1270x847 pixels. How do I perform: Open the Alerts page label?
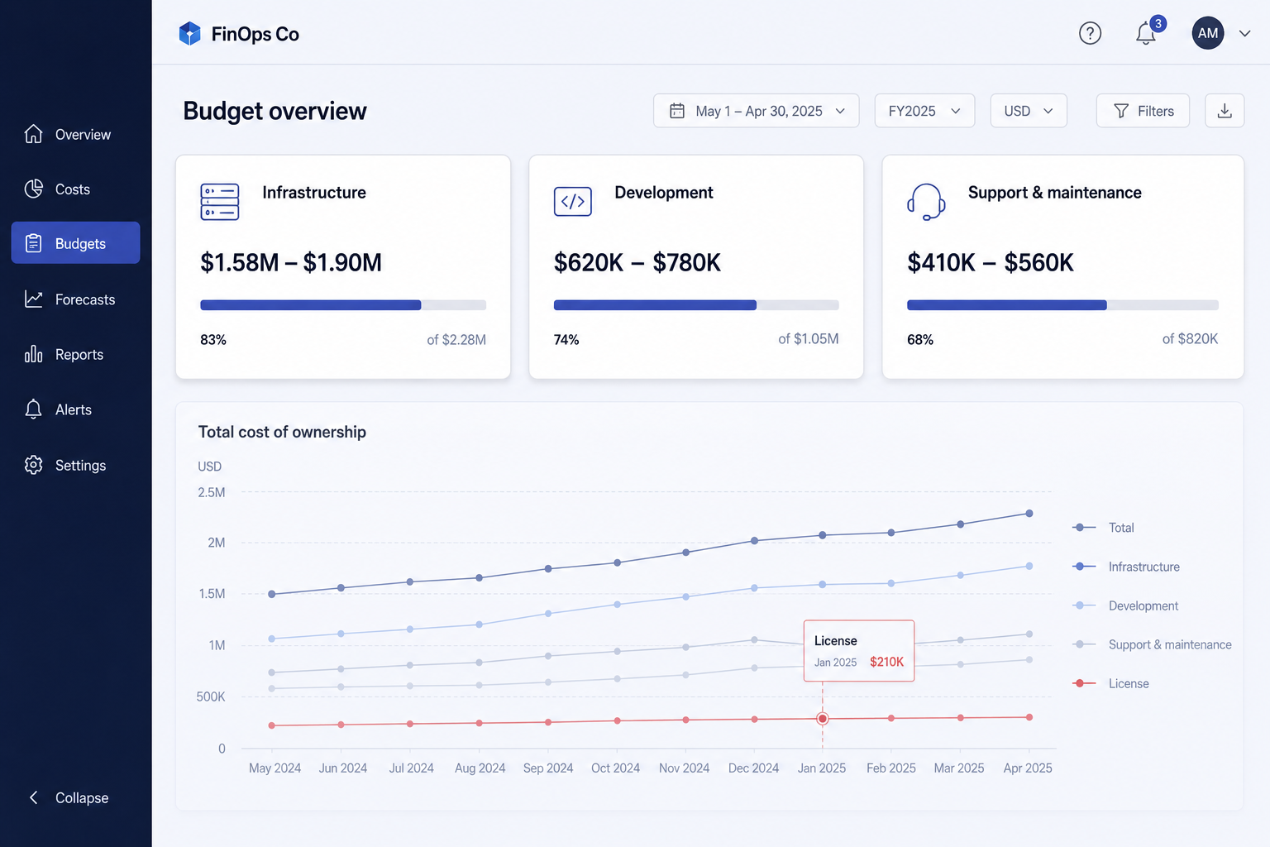(74, 409)
